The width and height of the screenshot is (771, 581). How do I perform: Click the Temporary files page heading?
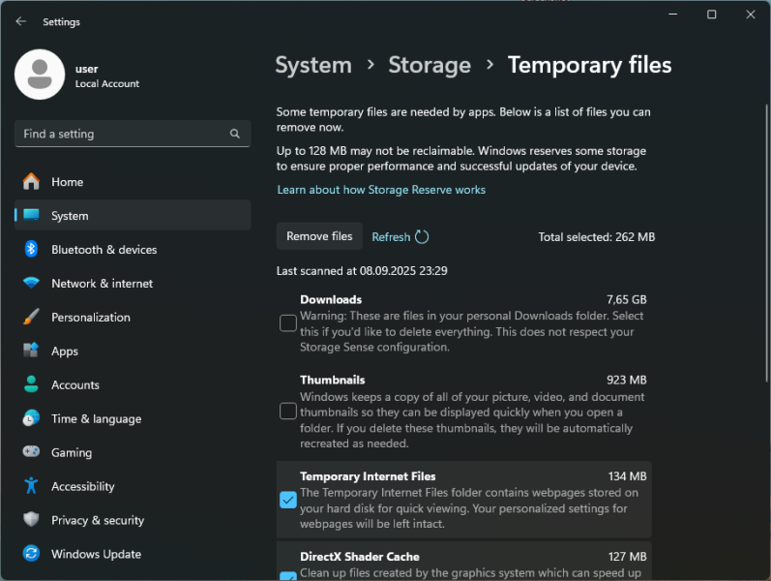[x=589, y=65]
